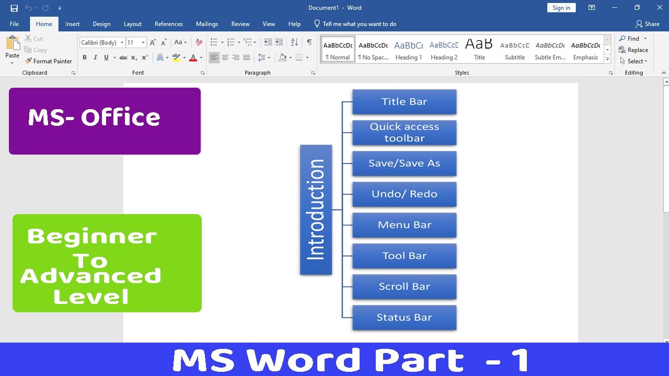Click the Sign in button
The width and height of the screenshot is (669, 376).
coord(561,8)
